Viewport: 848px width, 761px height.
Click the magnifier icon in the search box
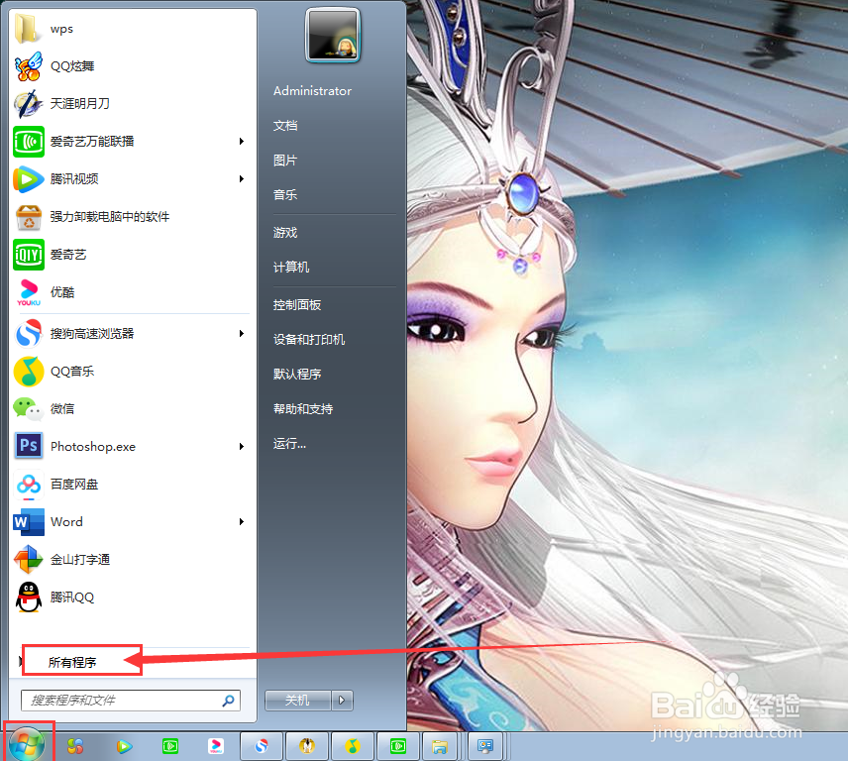pyautogui.click(x=228, y=701)
